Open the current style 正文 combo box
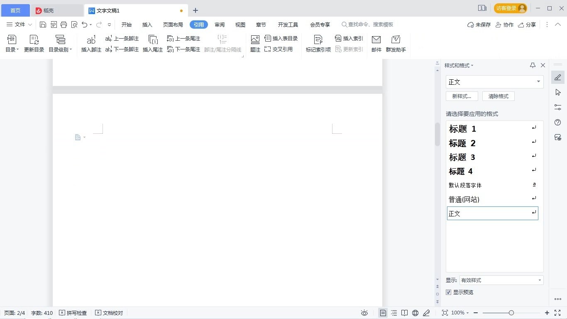The image size is (567, 319). click(x=494, y=82)
